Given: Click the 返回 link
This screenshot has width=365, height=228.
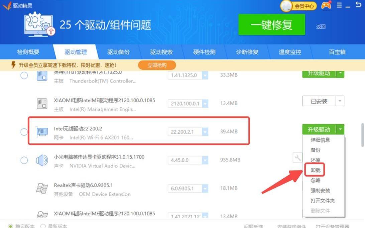Looking at the screenshot, I should click(321, 27).
